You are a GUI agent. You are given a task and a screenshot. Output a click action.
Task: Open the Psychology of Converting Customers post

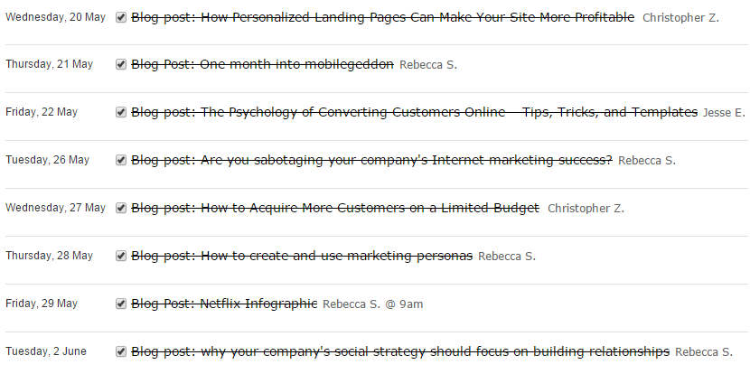pyautogui.click(x=414, y=112)
